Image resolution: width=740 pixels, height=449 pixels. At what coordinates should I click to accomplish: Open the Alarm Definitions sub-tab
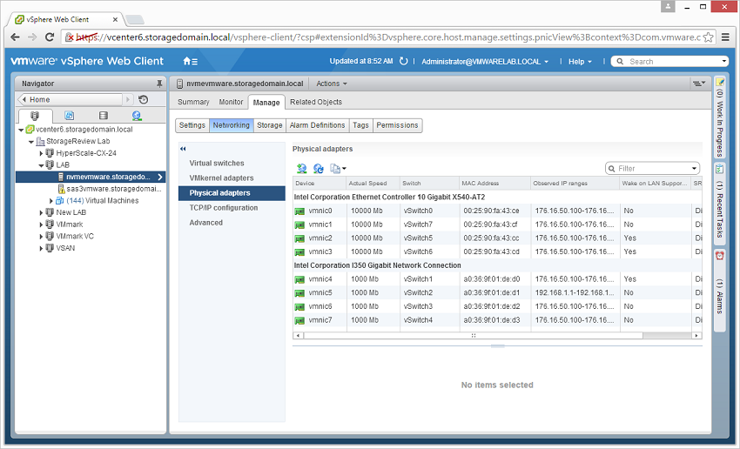click(317, 125)
